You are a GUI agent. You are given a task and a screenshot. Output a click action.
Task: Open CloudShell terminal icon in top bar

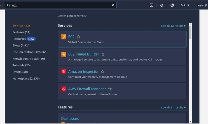151,5
